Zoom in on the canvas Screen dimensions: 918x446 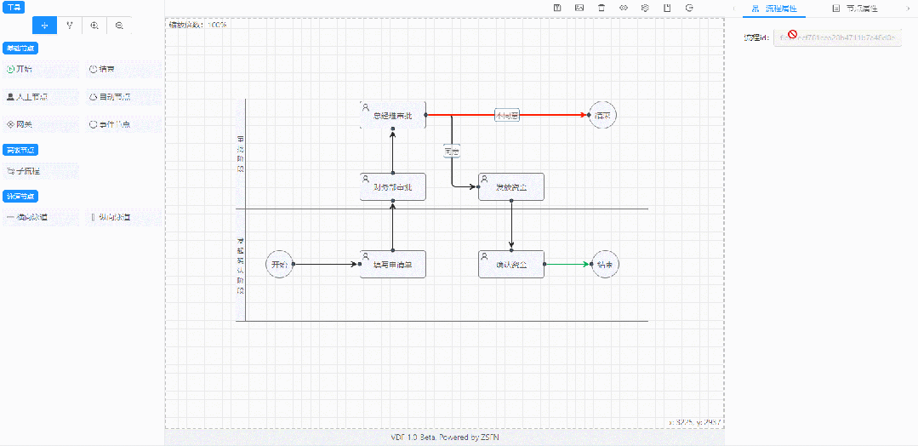(94, 26)
